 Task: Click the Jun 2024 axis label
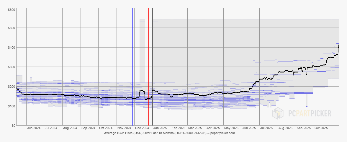click(34, 128)
